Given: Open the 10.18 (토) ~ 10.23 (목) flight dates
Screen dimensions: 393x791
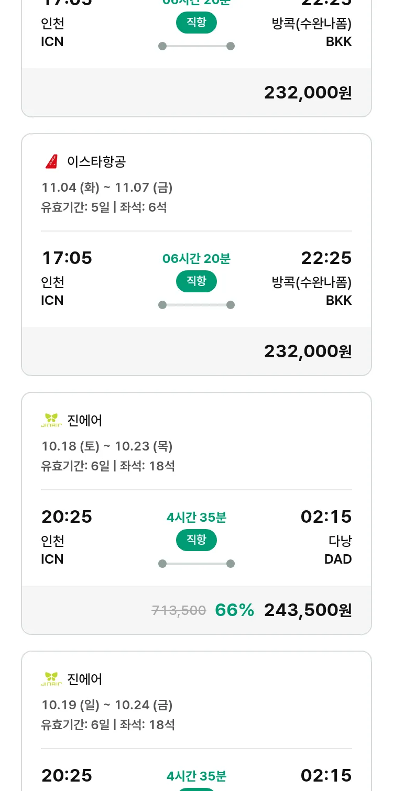Looking at the screenshot, I should (x=107, y=446).
